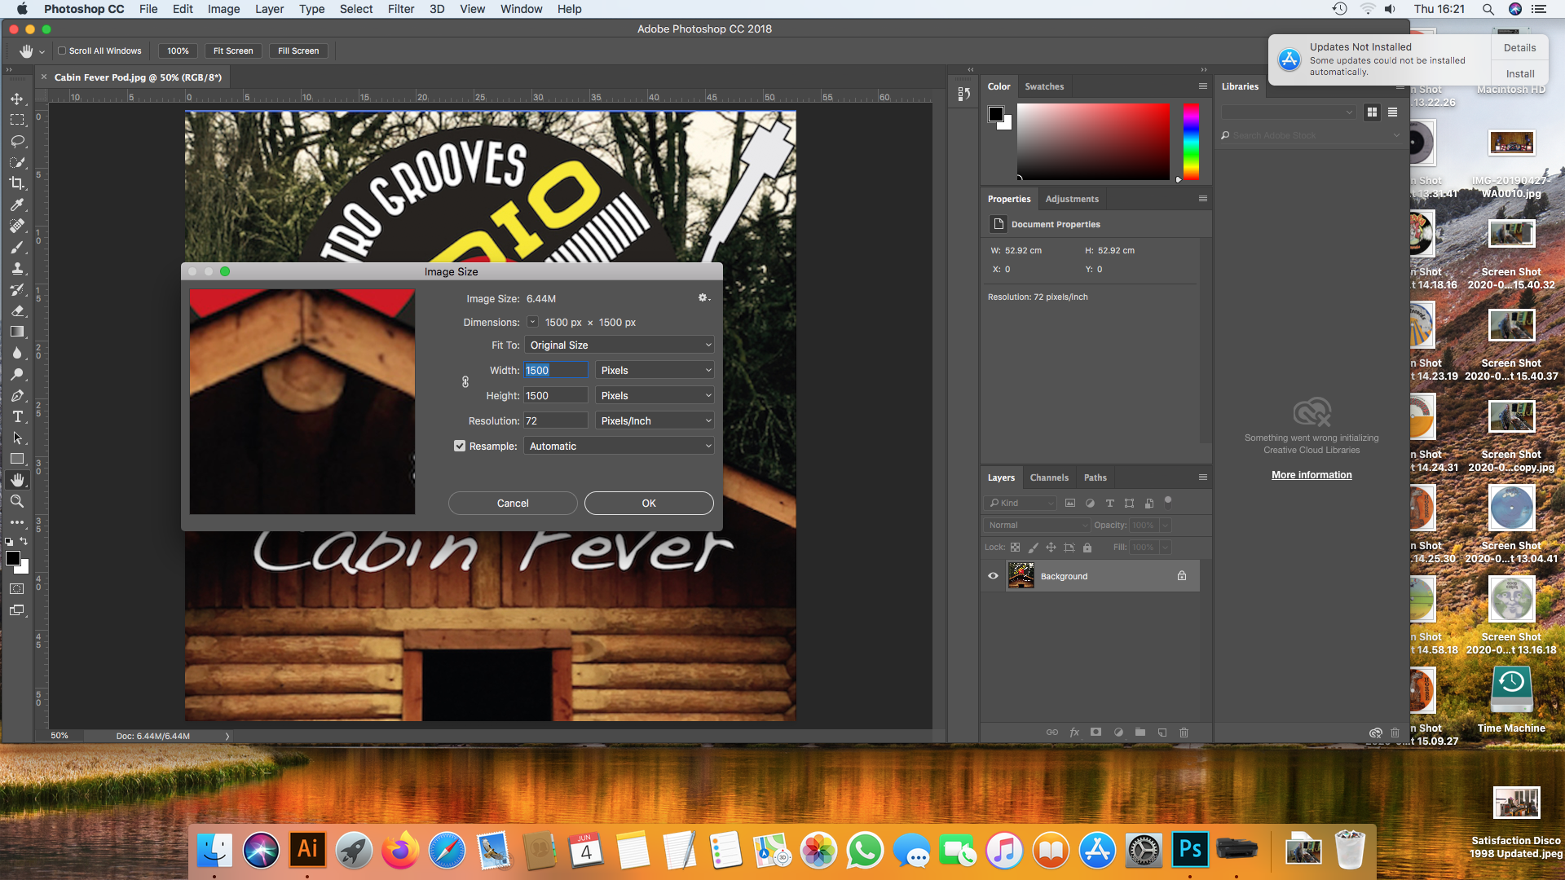Select the Zoom tool magnifier
1565x880 pixels.
click(16, 501)
